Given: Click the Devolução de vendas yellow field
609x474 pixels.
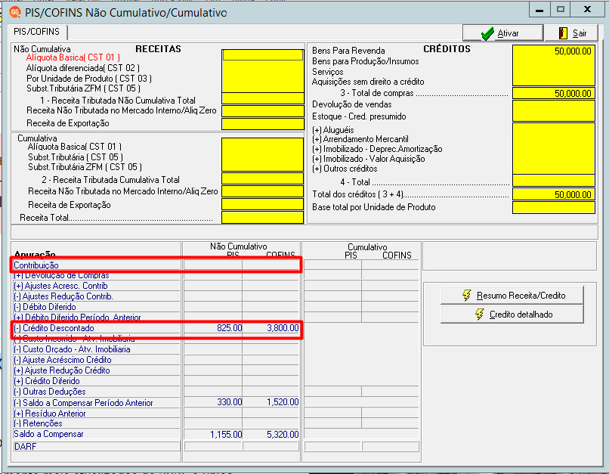Looking at the screenshot, I should pos(553,105).
